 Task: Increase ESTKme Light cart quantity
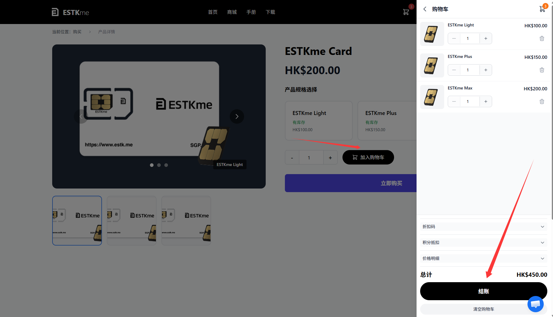(486, 38)
